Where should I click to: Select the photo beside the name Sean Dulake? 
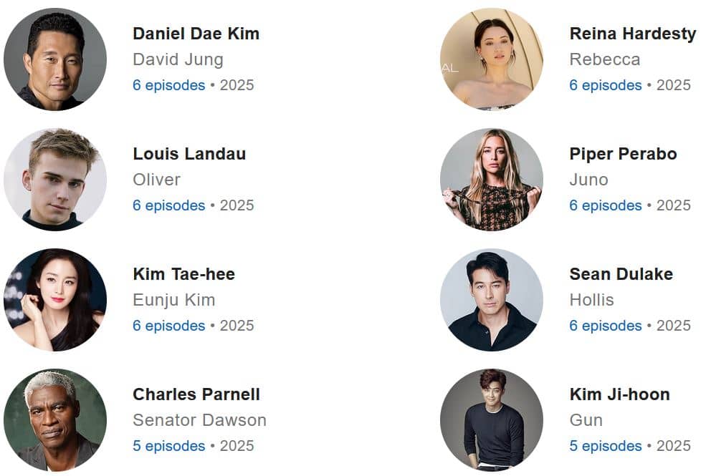pos(492,300)
